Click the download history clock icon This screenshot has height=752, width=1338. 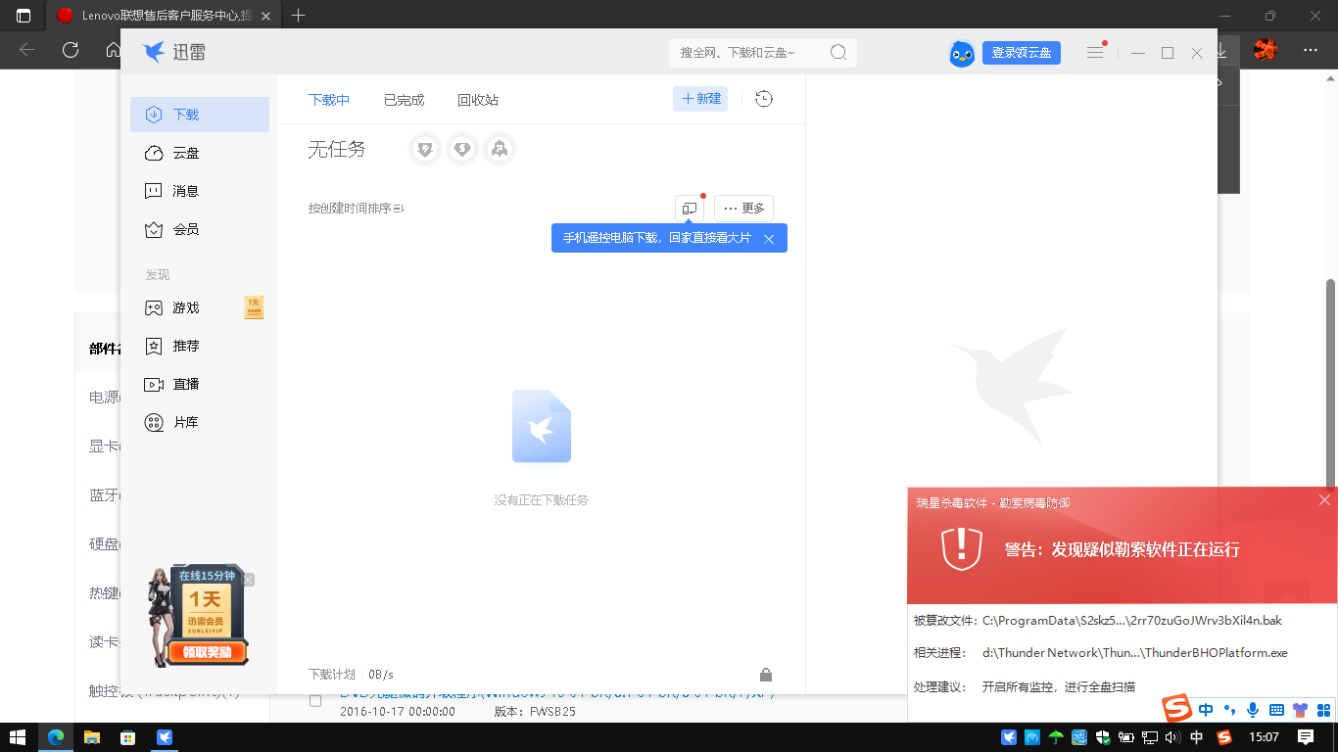[764, 99]
